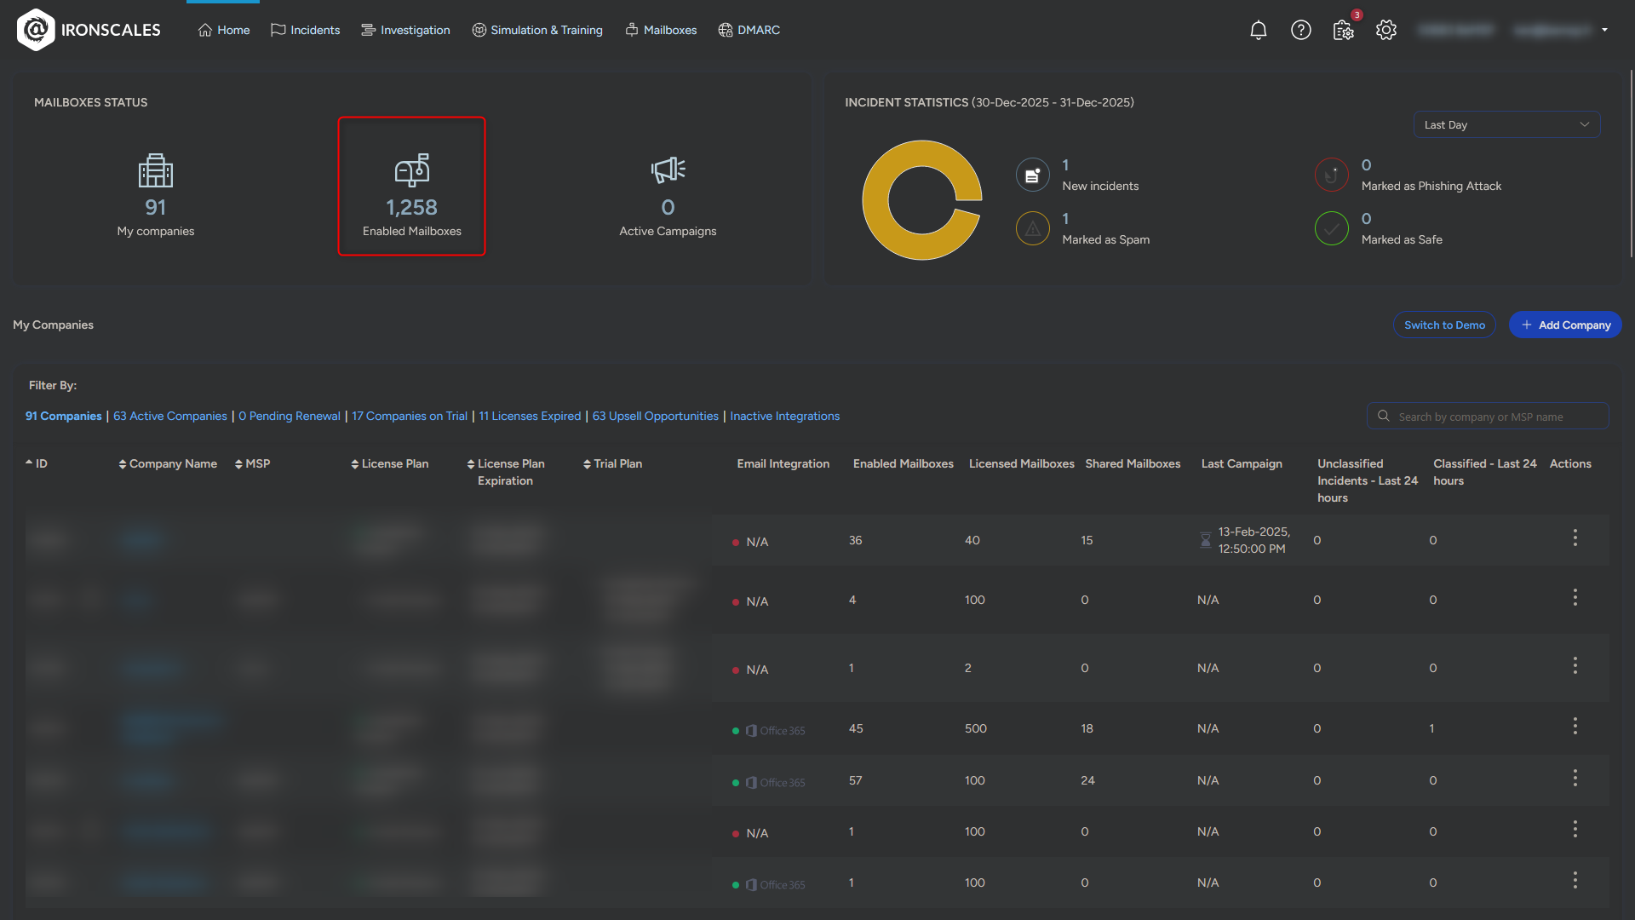Click the Enabled Mailboxes mailbox icon
The height and width of the screenshot is (920, 1635).
pyautogui.click(x=412, y=170)
